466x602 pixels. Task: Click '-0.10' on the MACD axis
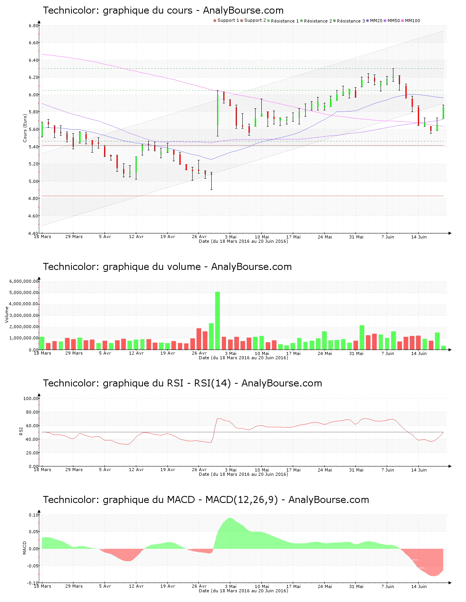[x=33, y=583]
